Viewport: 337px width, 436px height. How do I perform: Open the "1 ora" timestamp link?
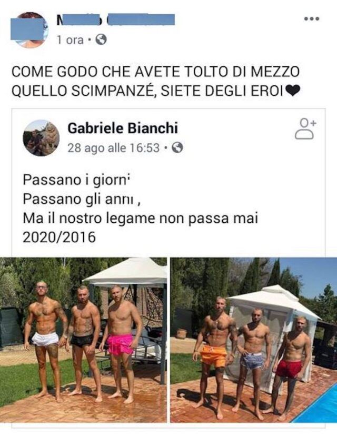[70, 40]
